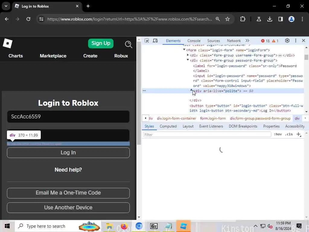Open a new browser tab
The height and width of the screenshot is (232, 309).
tap(88, 6)
